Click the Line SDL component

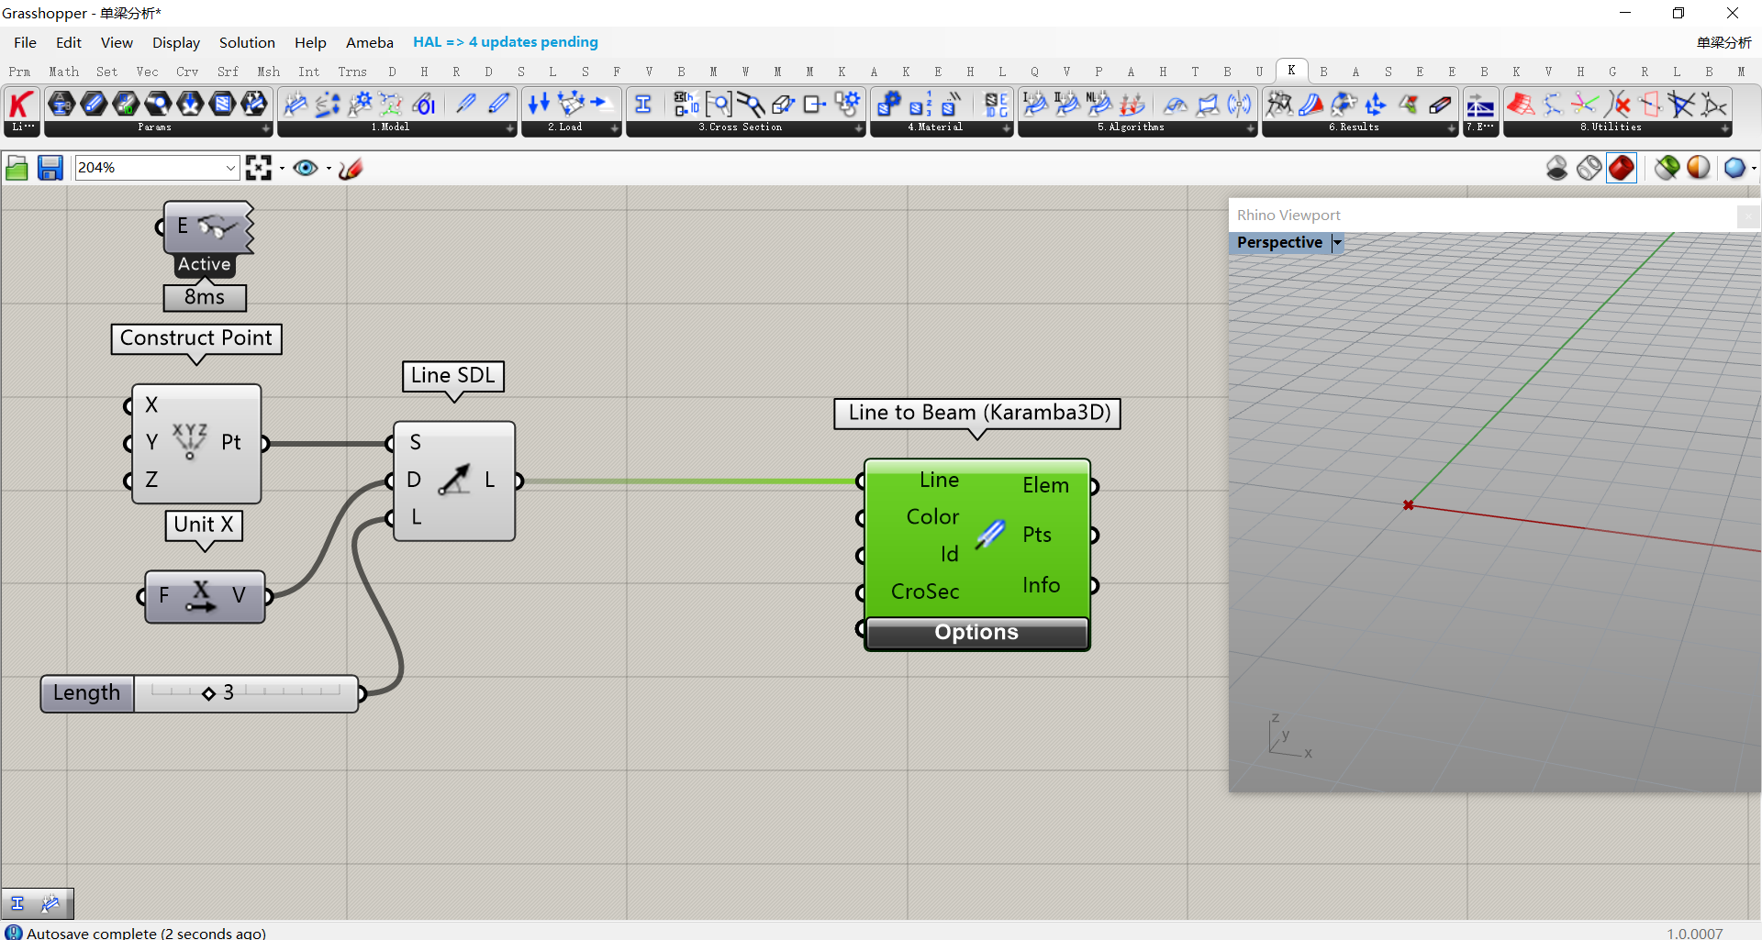pyautogui.click(x=453, y=481)
